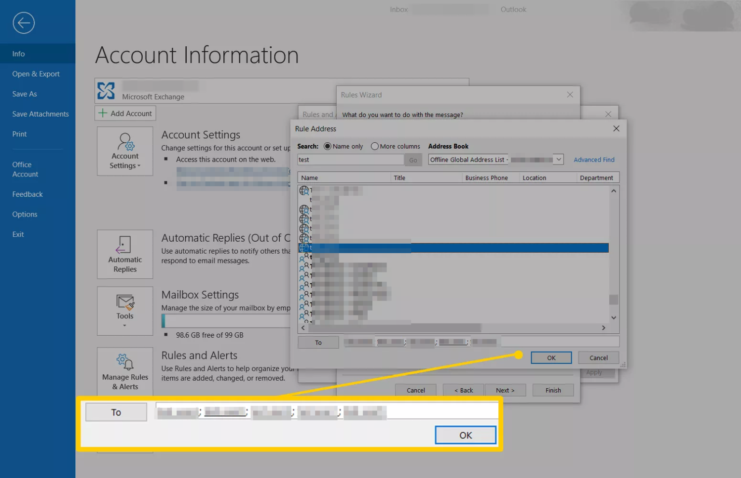
Task: Click the To button in Rule Address
Action: 318,342
